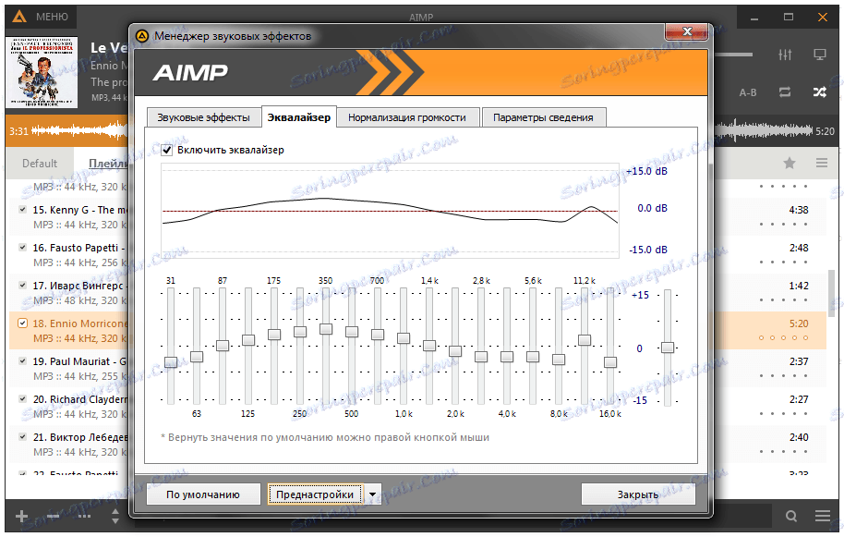Click Закрыть button
Viewport: 844px width, 537px height.
point(638,494)
